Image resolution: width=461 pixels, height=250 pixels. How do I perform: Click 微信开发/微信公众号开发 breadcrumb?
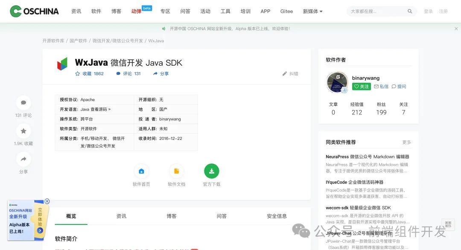point(118,41)
